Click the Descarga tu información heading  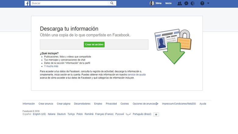tap(69, 29)
